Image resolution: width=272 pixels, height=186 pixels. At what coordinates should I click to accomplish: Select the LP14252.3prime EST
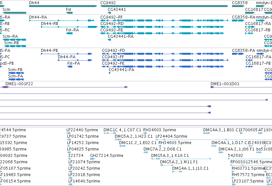(69, 146)
